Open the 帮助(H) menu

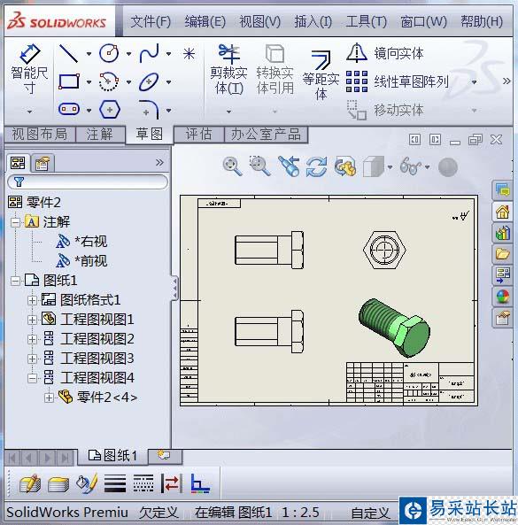click(x=482, y=22)
